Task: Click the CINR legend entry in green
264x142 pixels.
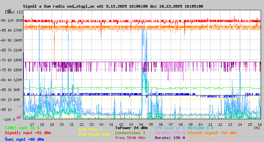Action: (x=22, y=128)
